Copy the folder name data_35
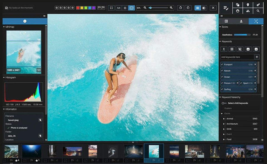The image size is (267, 164). tap(40, 136)
